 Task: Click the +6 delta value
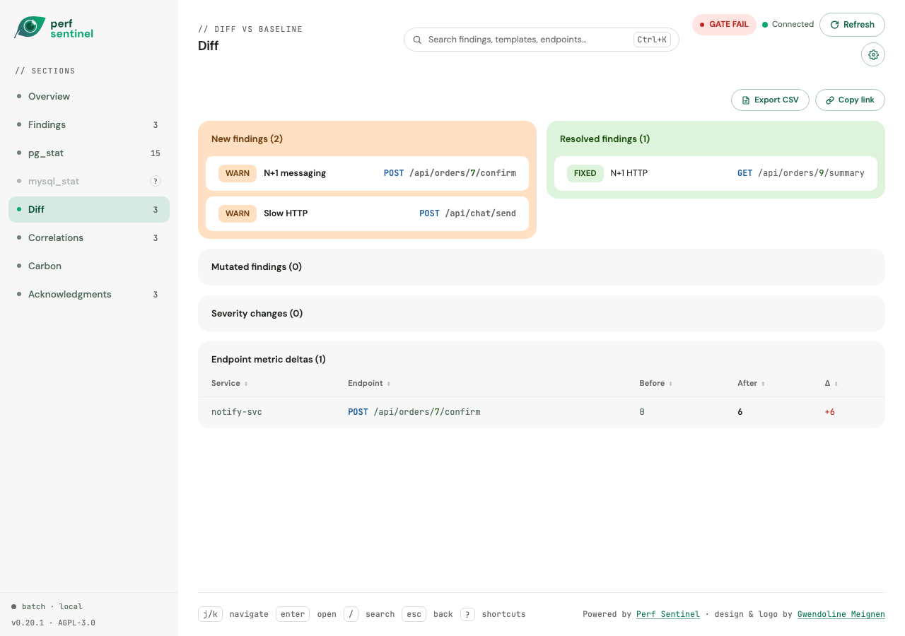[x=829, y=412]
